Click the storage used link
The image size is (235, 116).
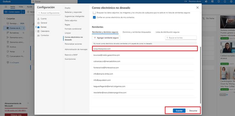tap(15, 111)
